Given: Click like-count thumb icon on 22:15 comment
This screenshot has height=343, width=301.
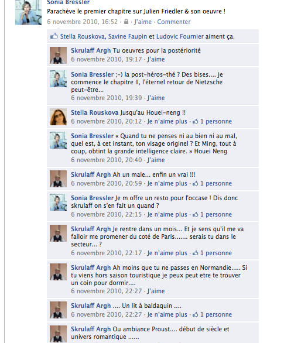Looking at the screenshot, I should point(195,214).
